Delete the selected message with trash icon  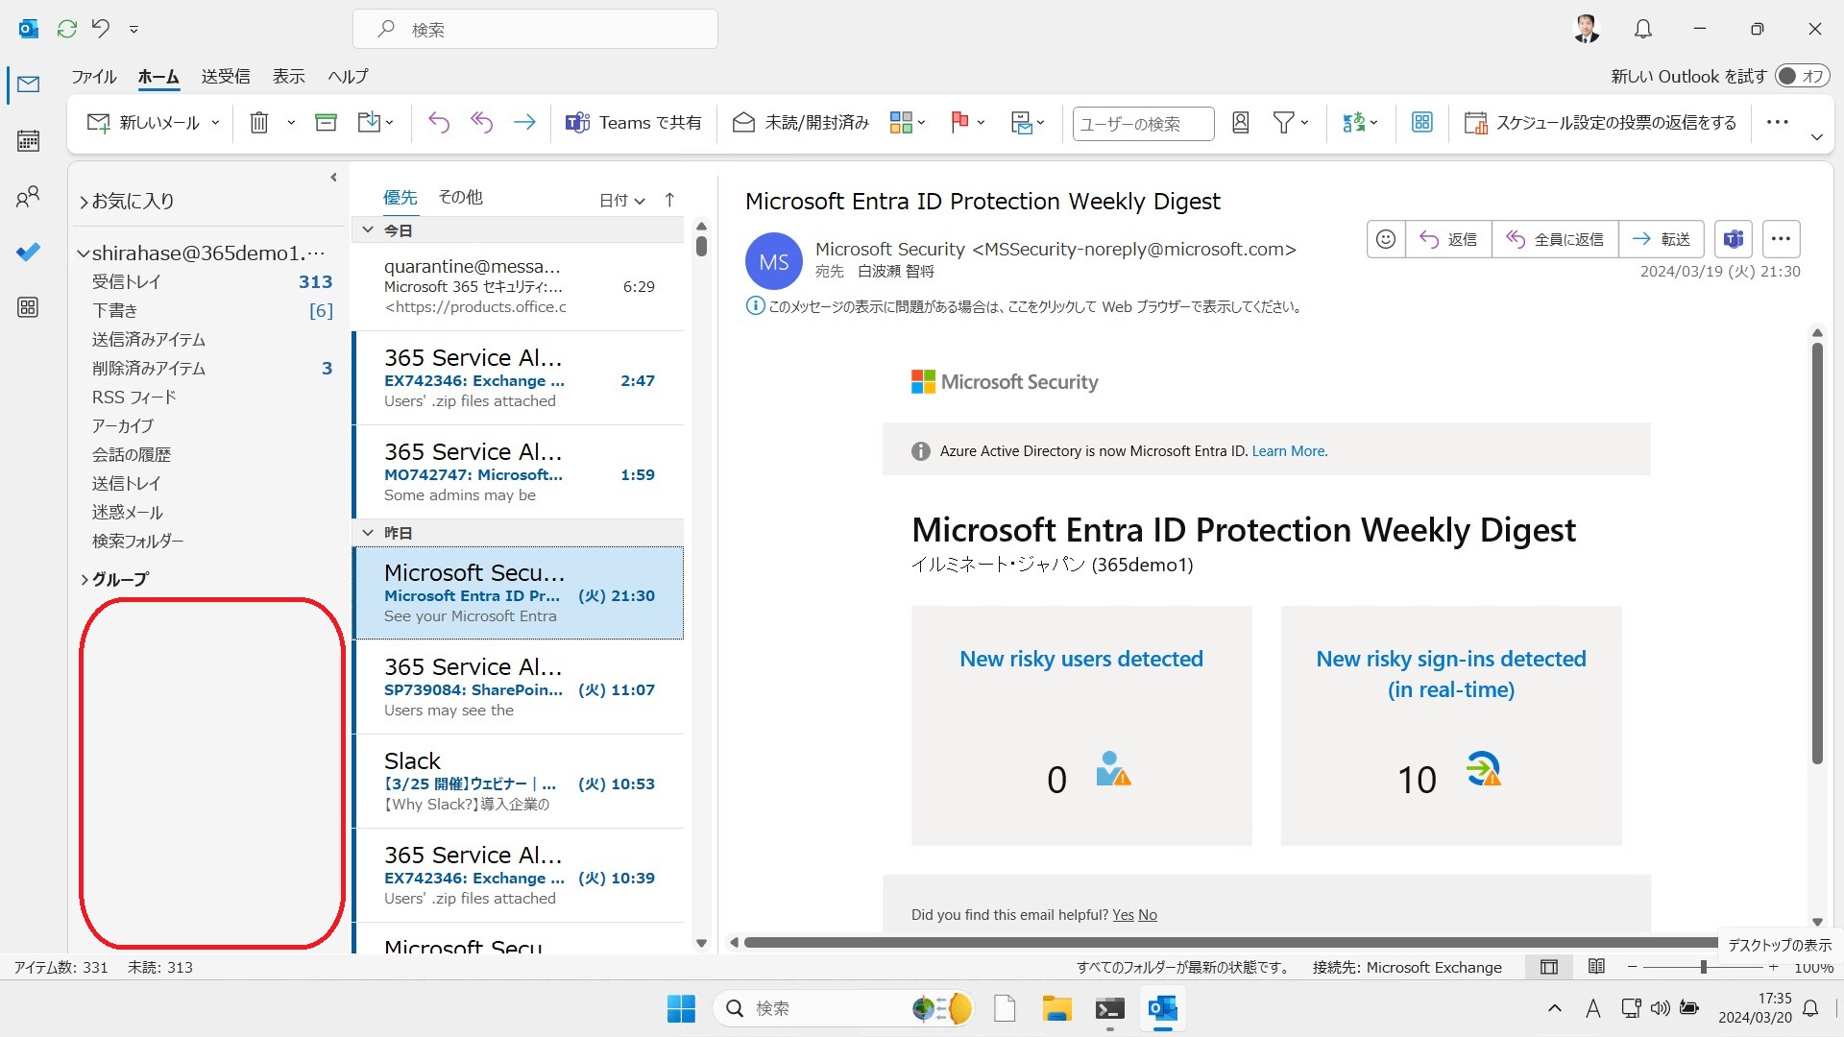[x=259, y=123]
